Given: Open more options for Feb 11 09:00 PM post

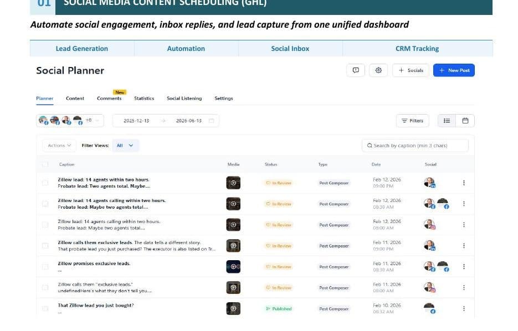Looking at the screenshot, I should click(x=464, y=246).
